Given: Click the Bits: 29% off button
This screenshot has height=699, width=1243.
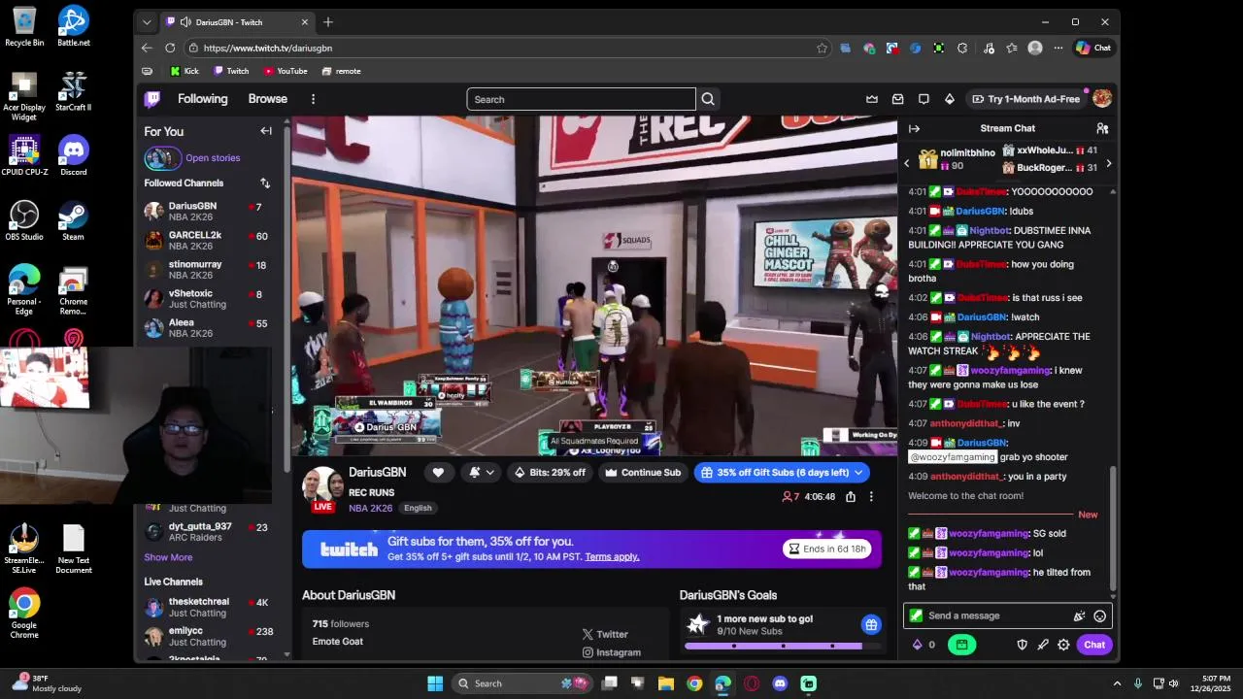Looking at the screenshot, I should pyautogui.click(x=551, y=473).
